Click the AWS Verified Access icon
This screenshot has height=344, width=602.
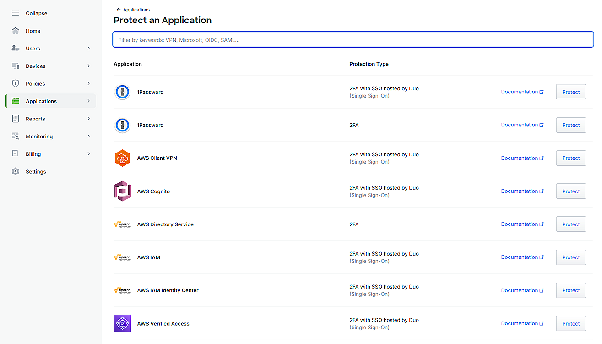pos(122,323)
